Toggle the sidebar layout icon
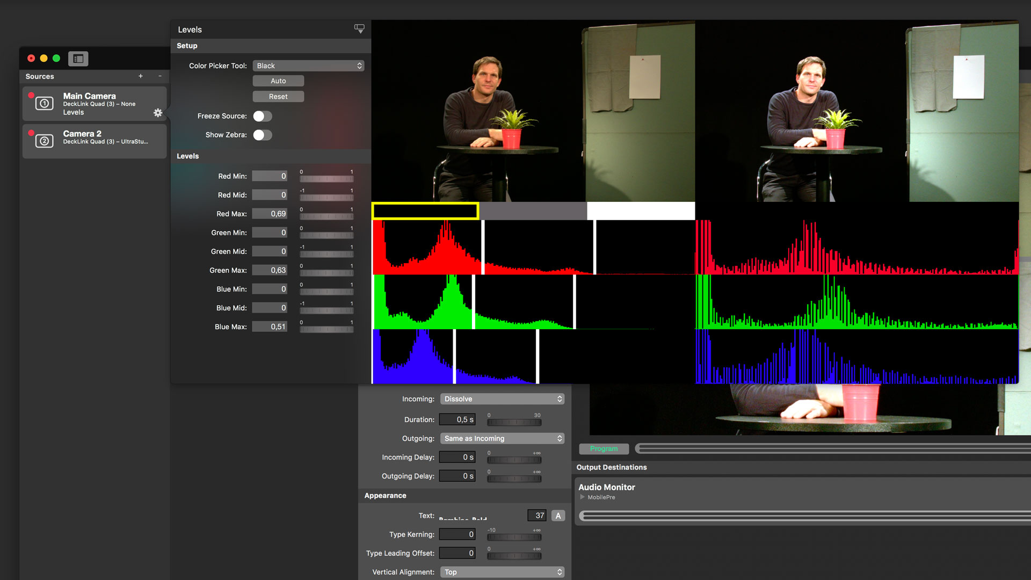 coord(78,59)
